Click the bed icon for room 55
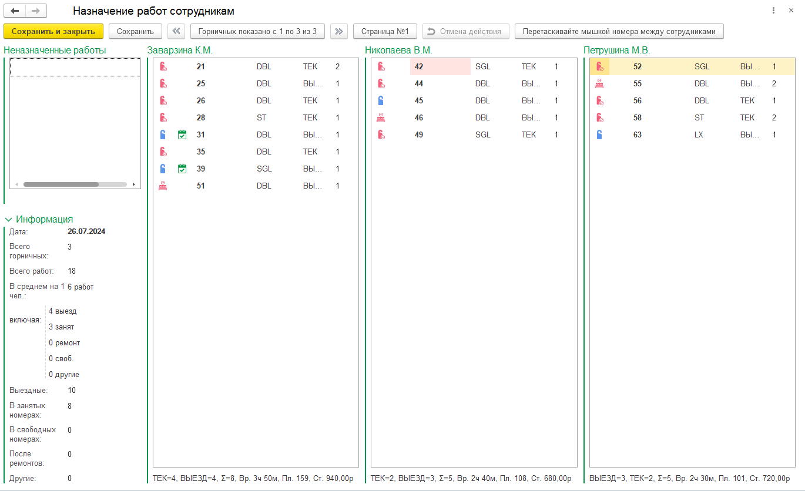805x491 pixels. pyautogui.click(x=599, y=84)
